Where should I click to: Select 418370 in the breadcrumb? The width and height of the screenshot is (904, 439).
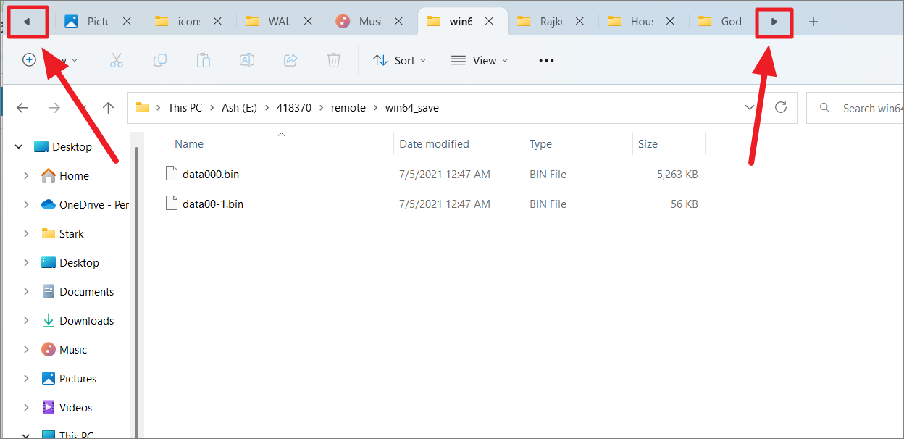(293, 108)
